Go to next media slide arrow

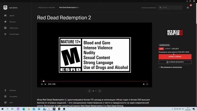(x=100, y=91)
